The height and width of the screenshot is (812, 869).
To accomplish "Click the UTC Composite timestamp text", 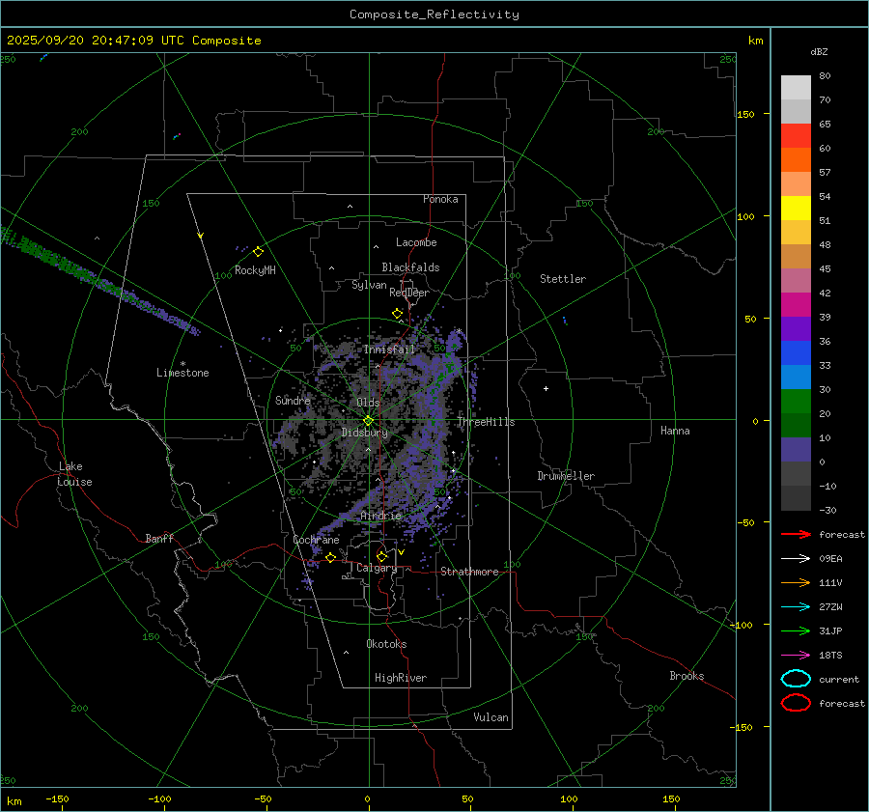I will tap(133, 41).
